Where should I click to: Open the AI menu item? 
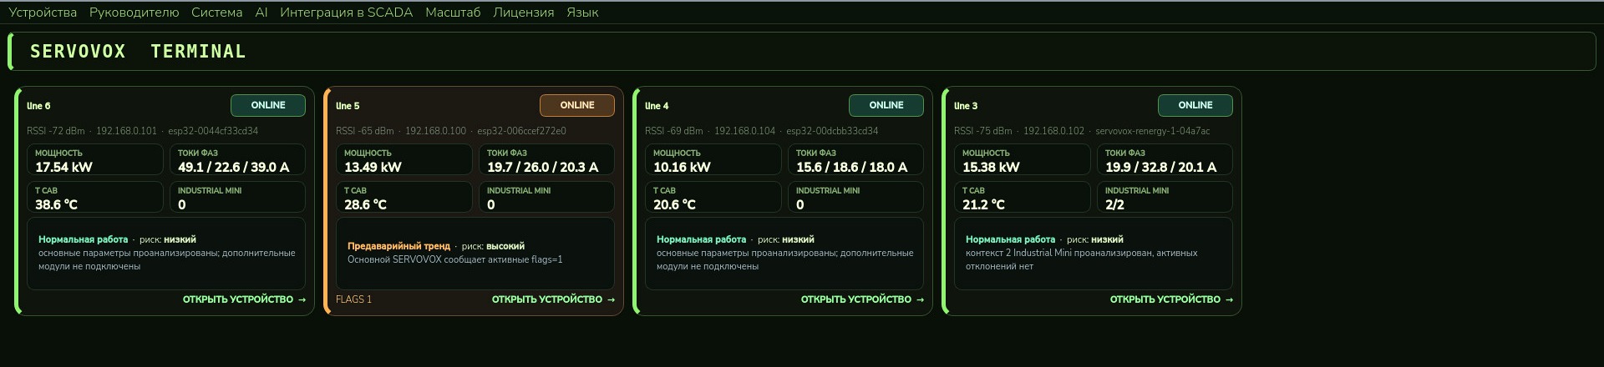point(261,13)
